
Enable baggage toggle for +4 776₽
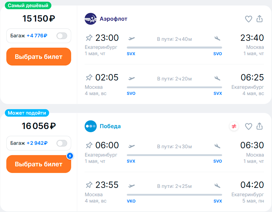point(62,36)
